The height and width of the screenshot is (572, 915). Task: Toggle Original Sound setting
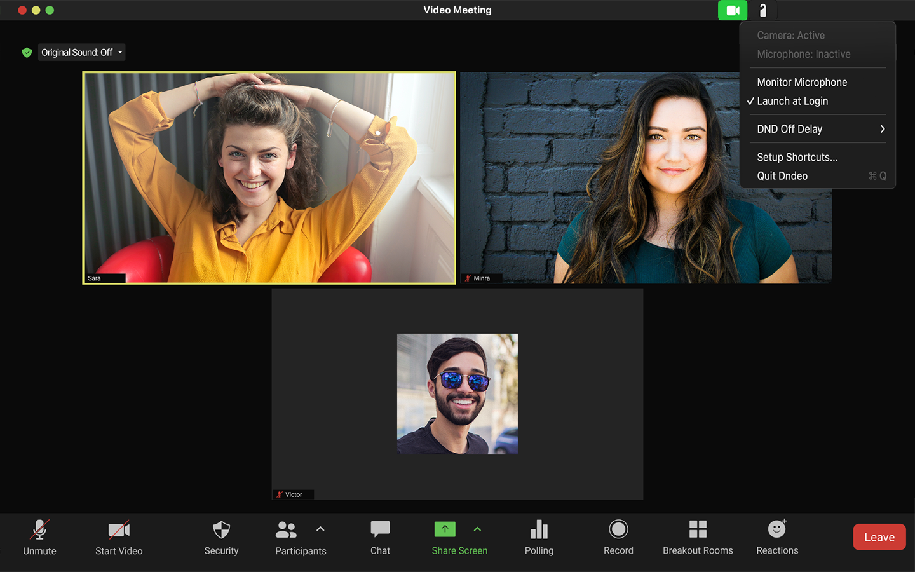[76, 52]
